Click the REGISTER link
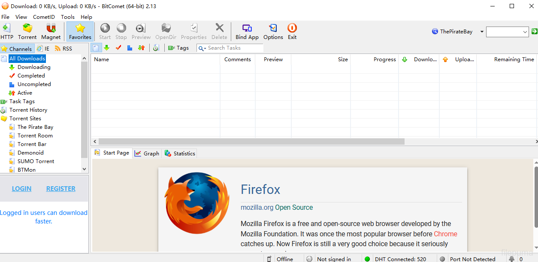Screen dimensions: 538x262 [x=60, y=189]
